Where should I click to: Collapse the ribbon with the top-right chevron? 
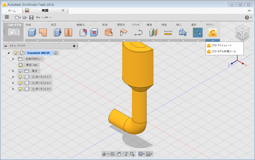pyautogui.click(x=249, y=11)
